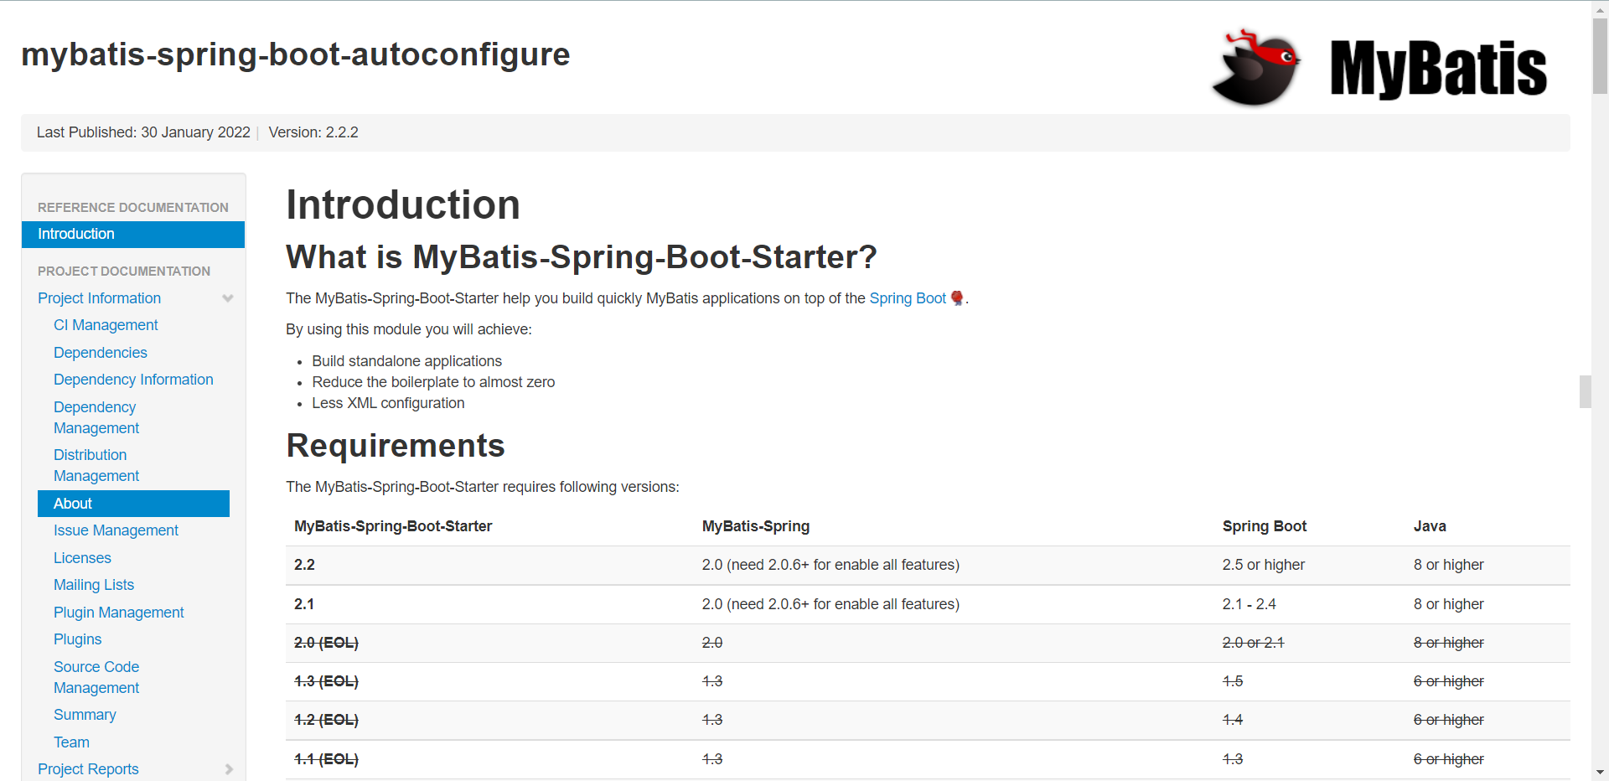Viewport: 1609px width, 781px height.
Task: View the Licenses page
Action: 82,558
